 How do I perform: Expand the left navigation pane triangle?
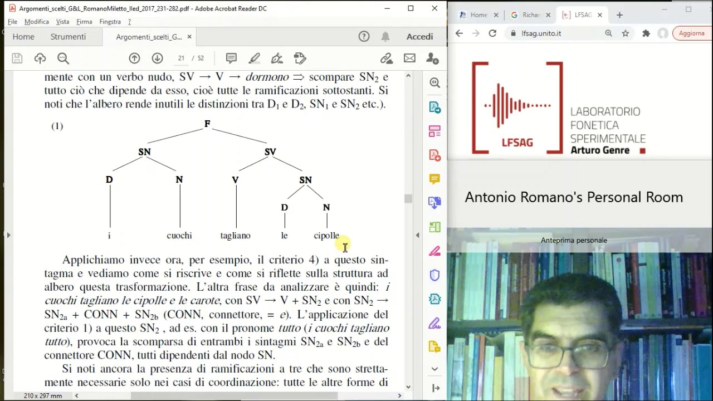(x=8, y=236)
